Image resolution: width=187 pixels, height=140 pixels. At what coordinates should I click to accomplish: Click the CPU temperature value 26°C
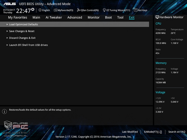pos(173,33)
